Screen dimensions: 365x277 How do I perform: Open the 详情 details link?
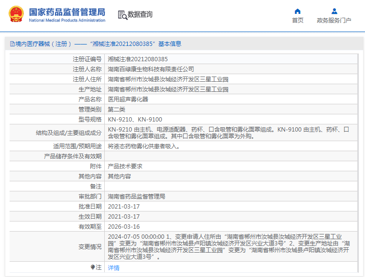tap(113, 268)
